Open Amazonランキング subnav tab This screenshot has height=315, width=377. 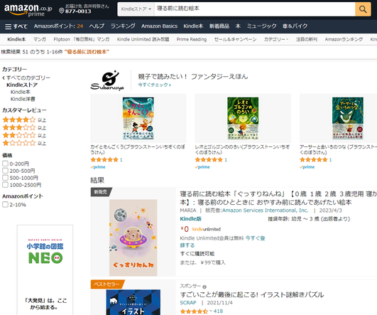344,39
